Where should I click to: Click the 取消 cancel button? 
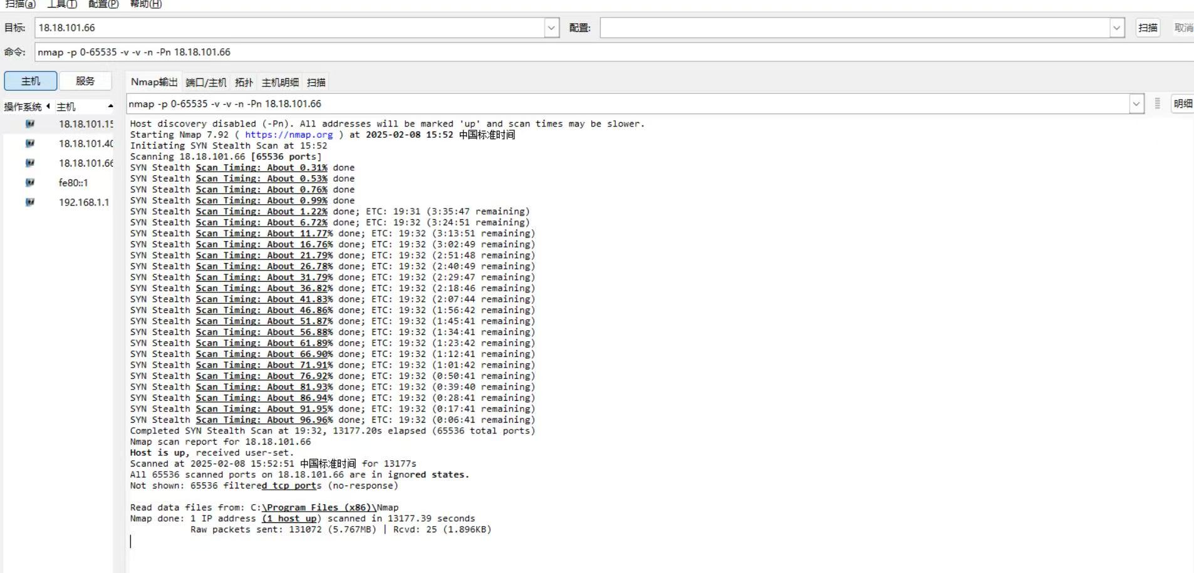click(1183, 28)
